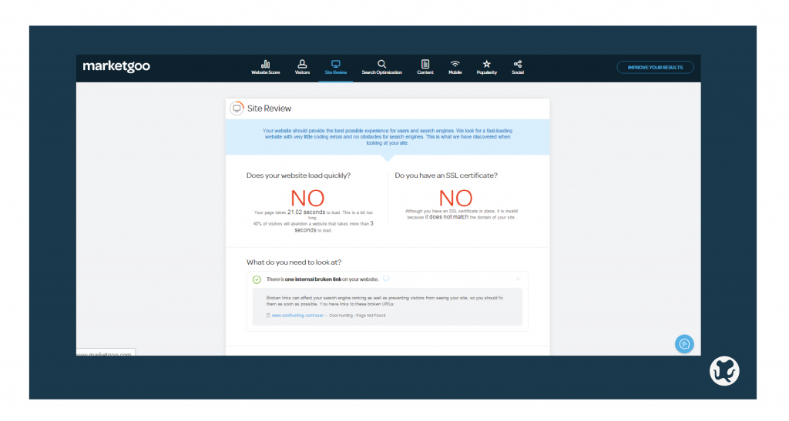Image resolution: width=789 pixels, height=421 pixels.
Task: Click the SSL certificate NO result
Action: point(456,198)
